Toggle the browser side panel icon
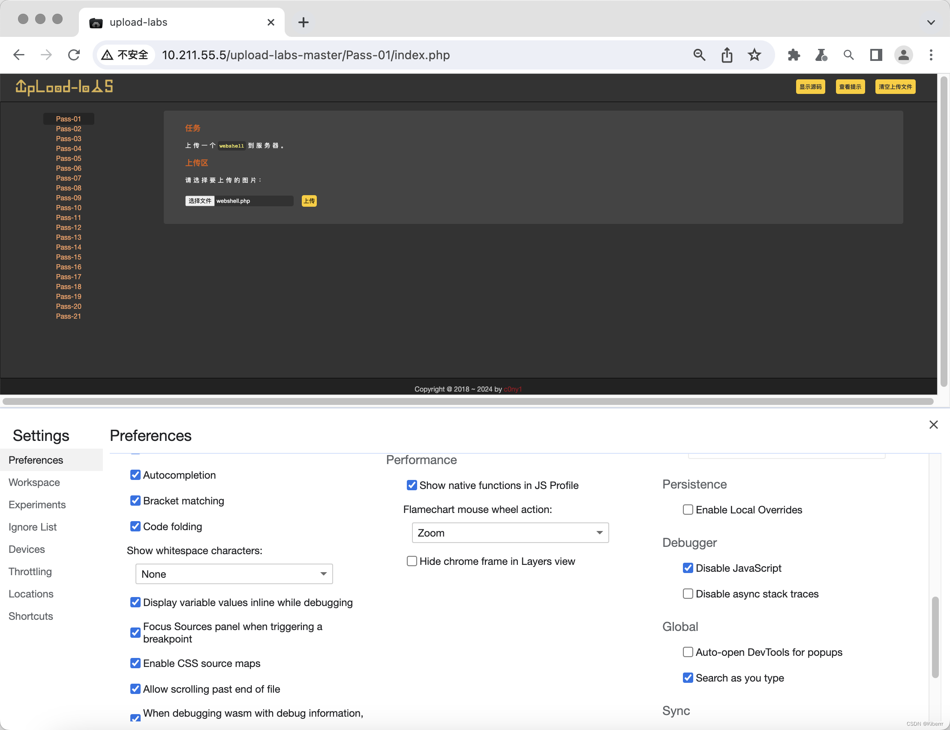The width and height of the screenshot is (950, 730). [876, 55]
